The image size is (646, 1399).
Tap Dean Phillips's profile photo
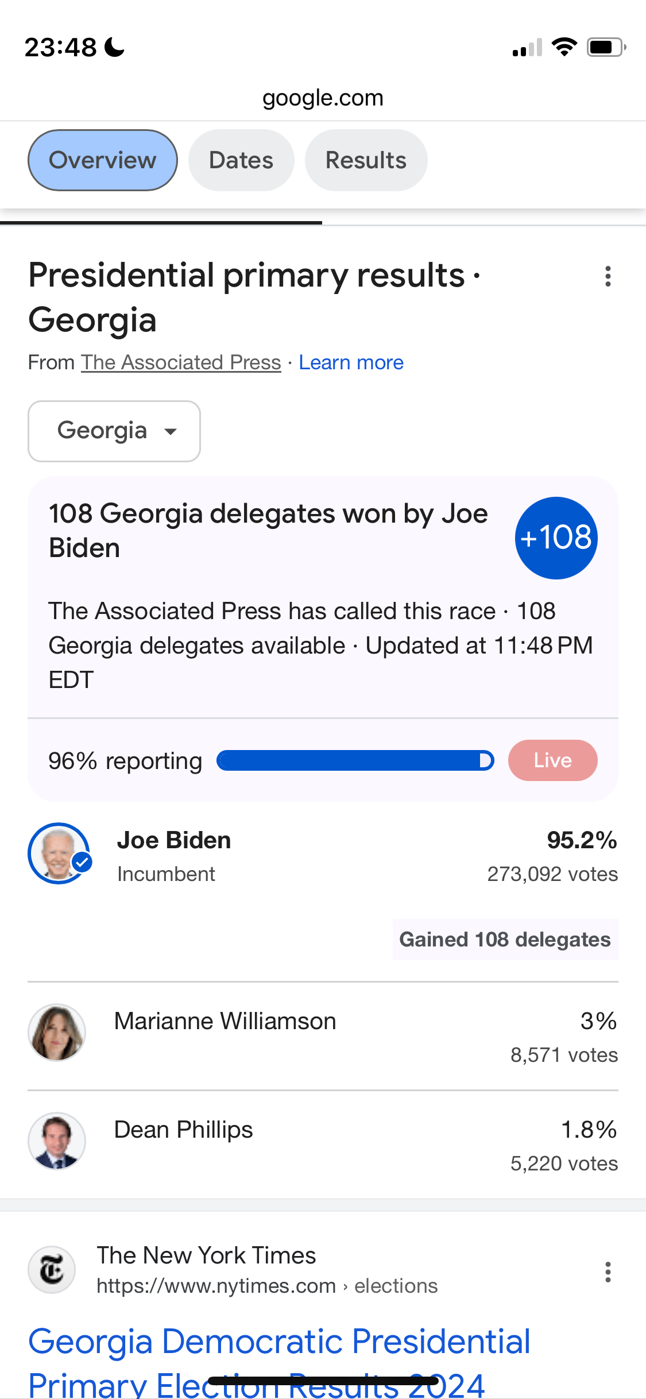57,1141
